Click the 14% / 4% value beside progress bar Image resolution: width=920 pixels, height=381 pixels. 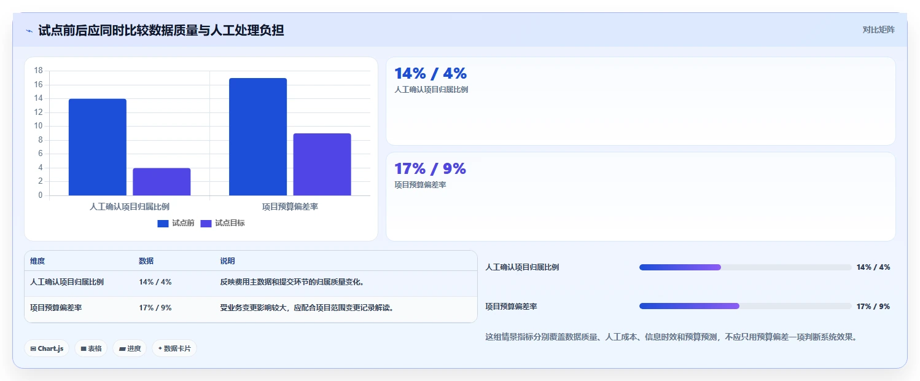tap(873, 267)
